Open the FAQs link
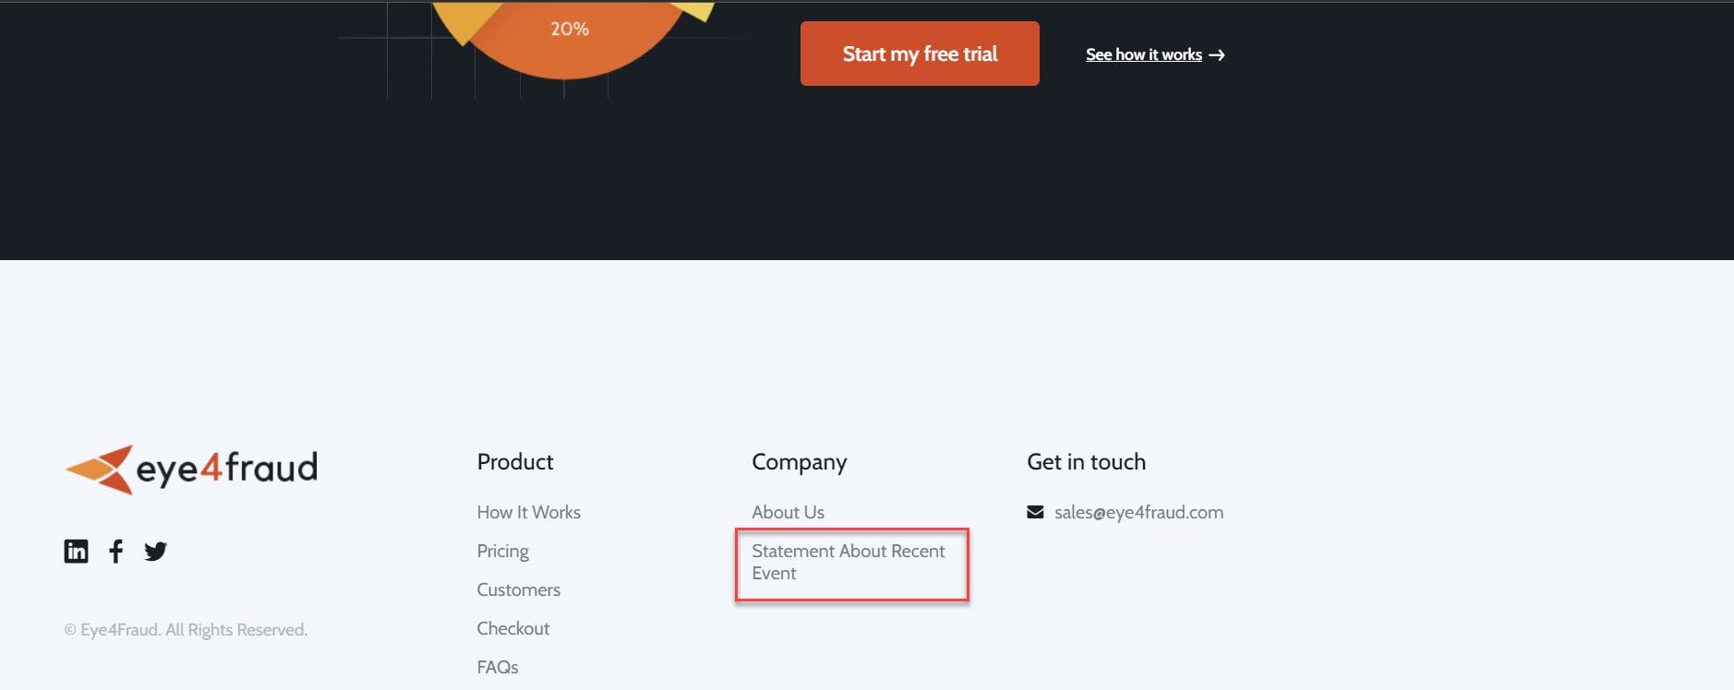 click(497, 667)
